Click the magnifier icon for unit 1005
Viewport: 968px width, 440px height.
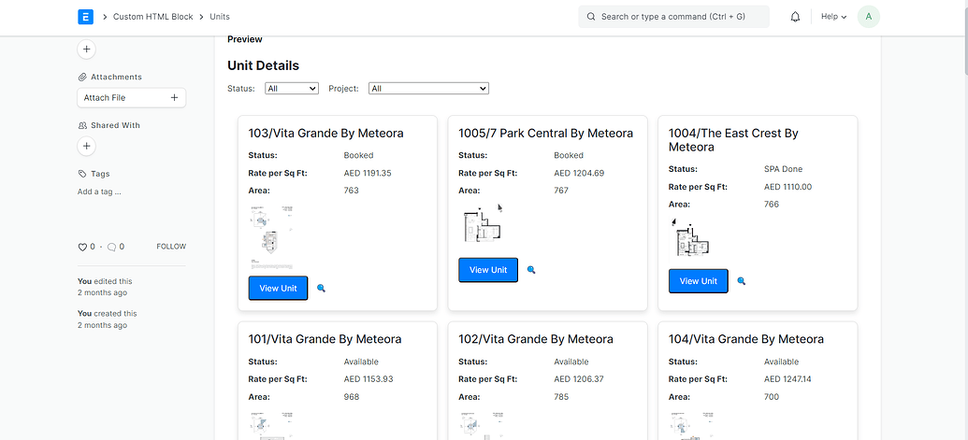coord(531,270)
